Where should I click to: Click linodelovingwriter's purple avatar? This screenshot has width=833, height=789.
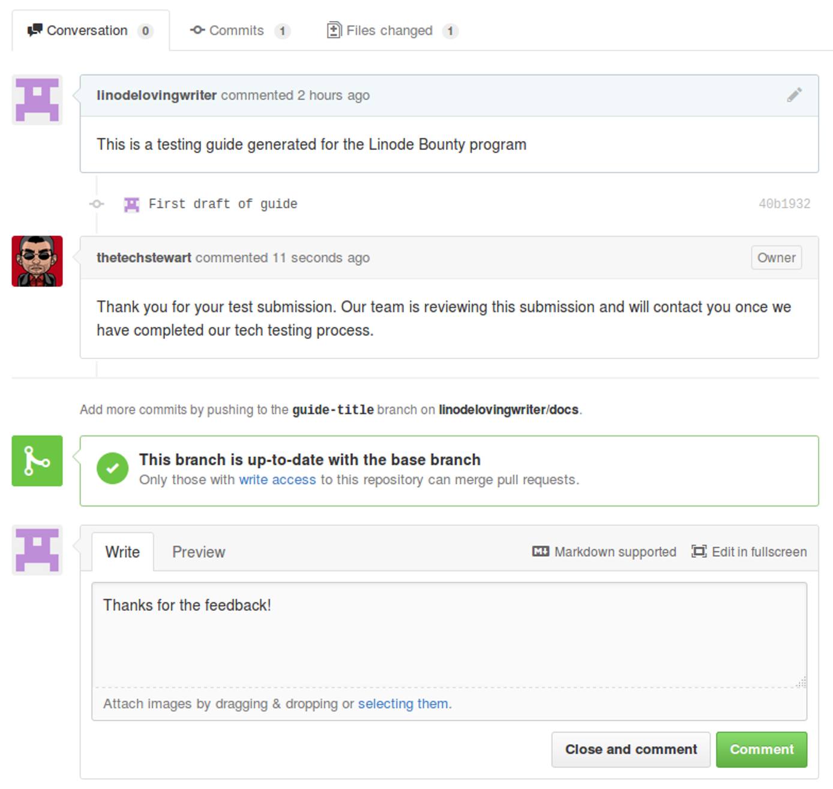tap(37, 100)
